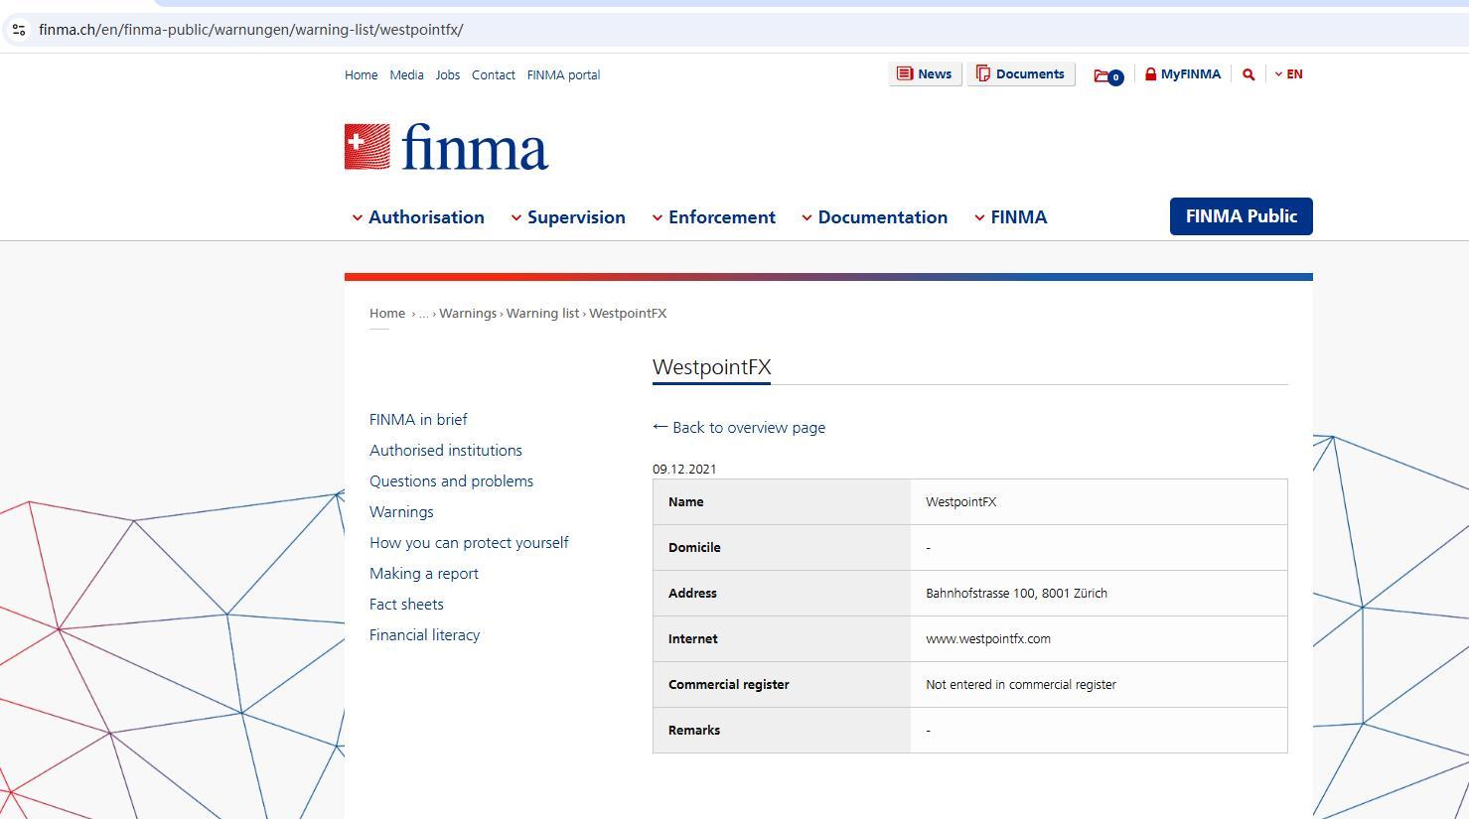Open the Contact page

click(493, 74)
